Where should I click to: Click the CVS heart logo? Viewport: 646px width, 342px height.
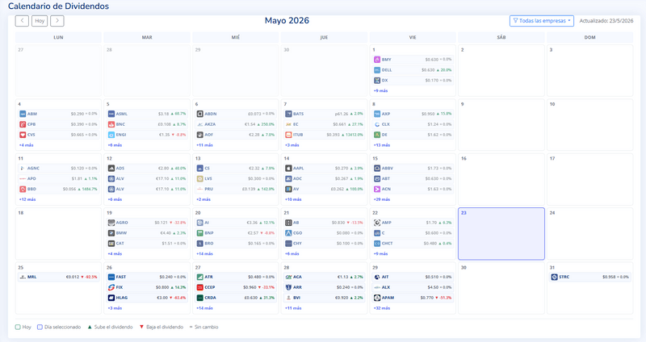click(x=23, y=135)
